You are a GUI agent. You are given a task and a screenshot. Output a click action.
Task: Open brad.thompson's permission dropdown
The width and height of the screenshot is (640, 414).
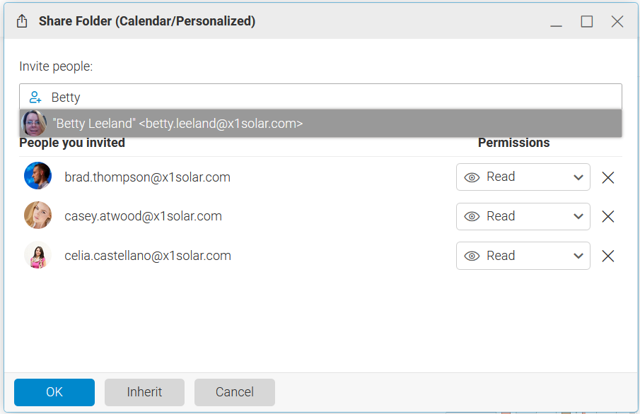pyautogui.click(x=578, y=177)
